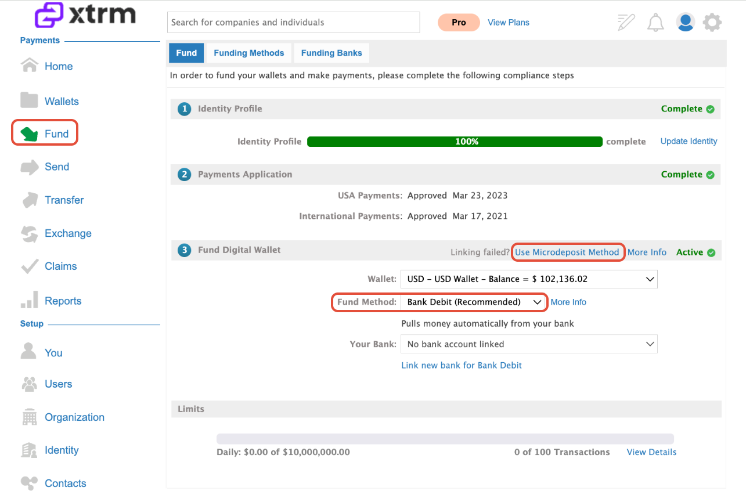
Task: Click the Payments Application Complete check icon
Action: tap(710, 175)
